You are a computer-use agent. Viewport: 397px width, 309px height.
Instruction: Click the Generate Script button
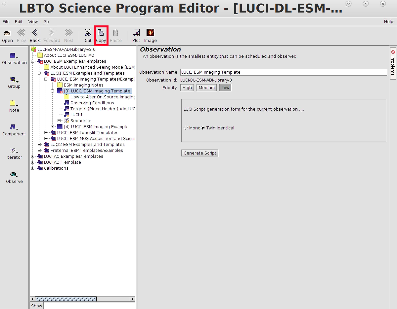pos(200,153)
